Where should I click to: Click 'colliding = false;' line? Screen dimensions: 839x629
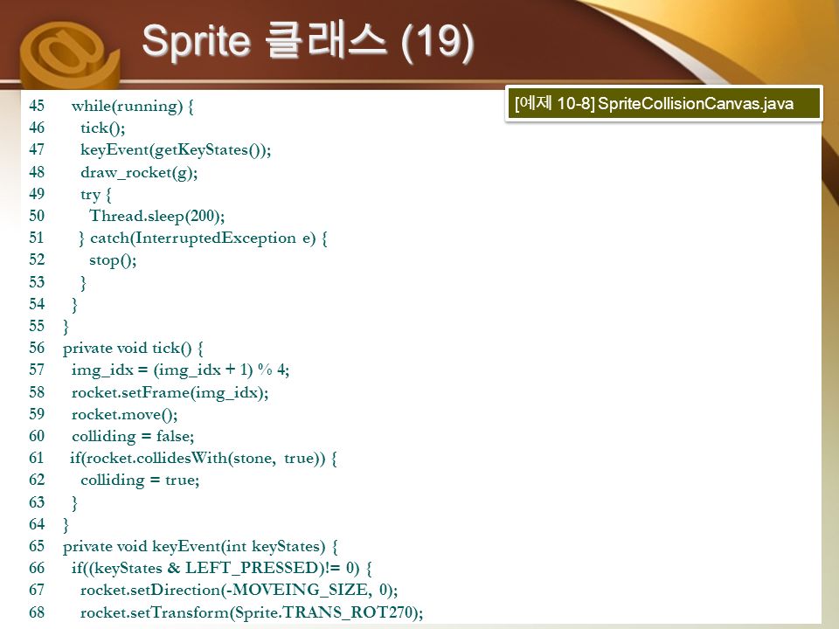pos(133,437)
